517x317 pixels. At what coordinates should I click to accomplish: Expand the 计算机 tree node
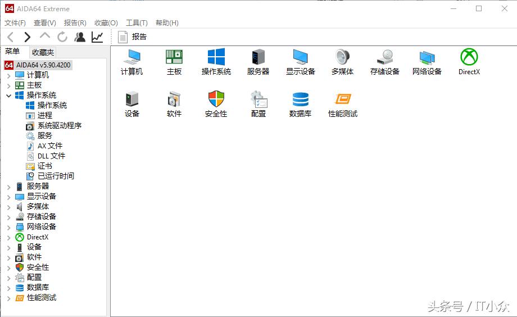pyautogui.click(x=9, y=75)
